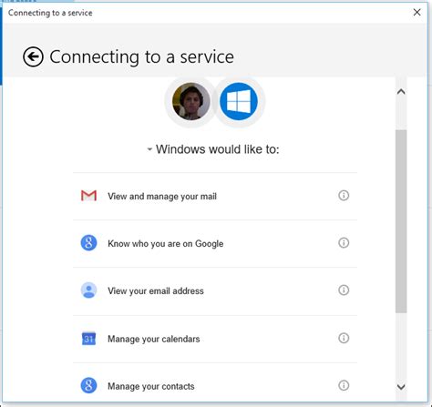Open info for View and manage your mail
This screenshot has width=432, height=407.
pyautogui.click(x=344, y=196)
